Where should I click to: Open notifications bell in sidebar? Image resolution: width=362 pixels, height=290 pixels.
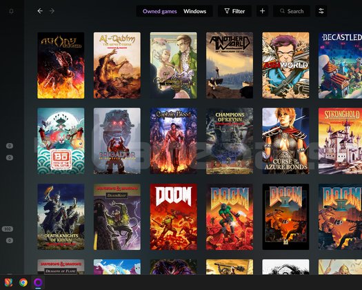[x=11, y=11]
